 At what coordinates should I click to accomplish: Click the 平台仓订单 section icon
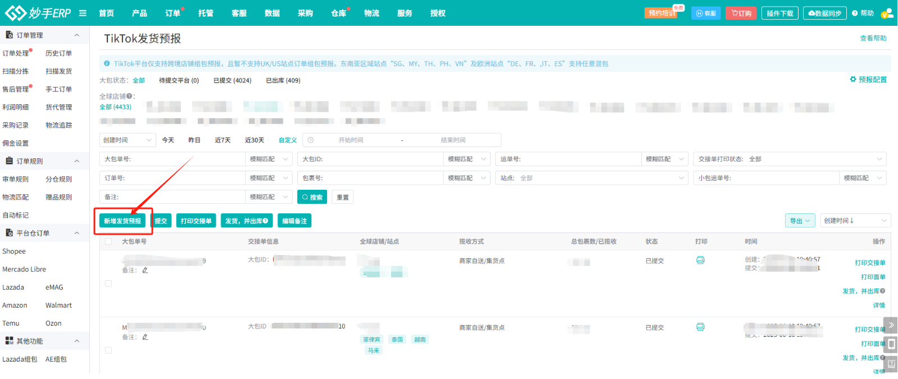(x=9, y=232)
